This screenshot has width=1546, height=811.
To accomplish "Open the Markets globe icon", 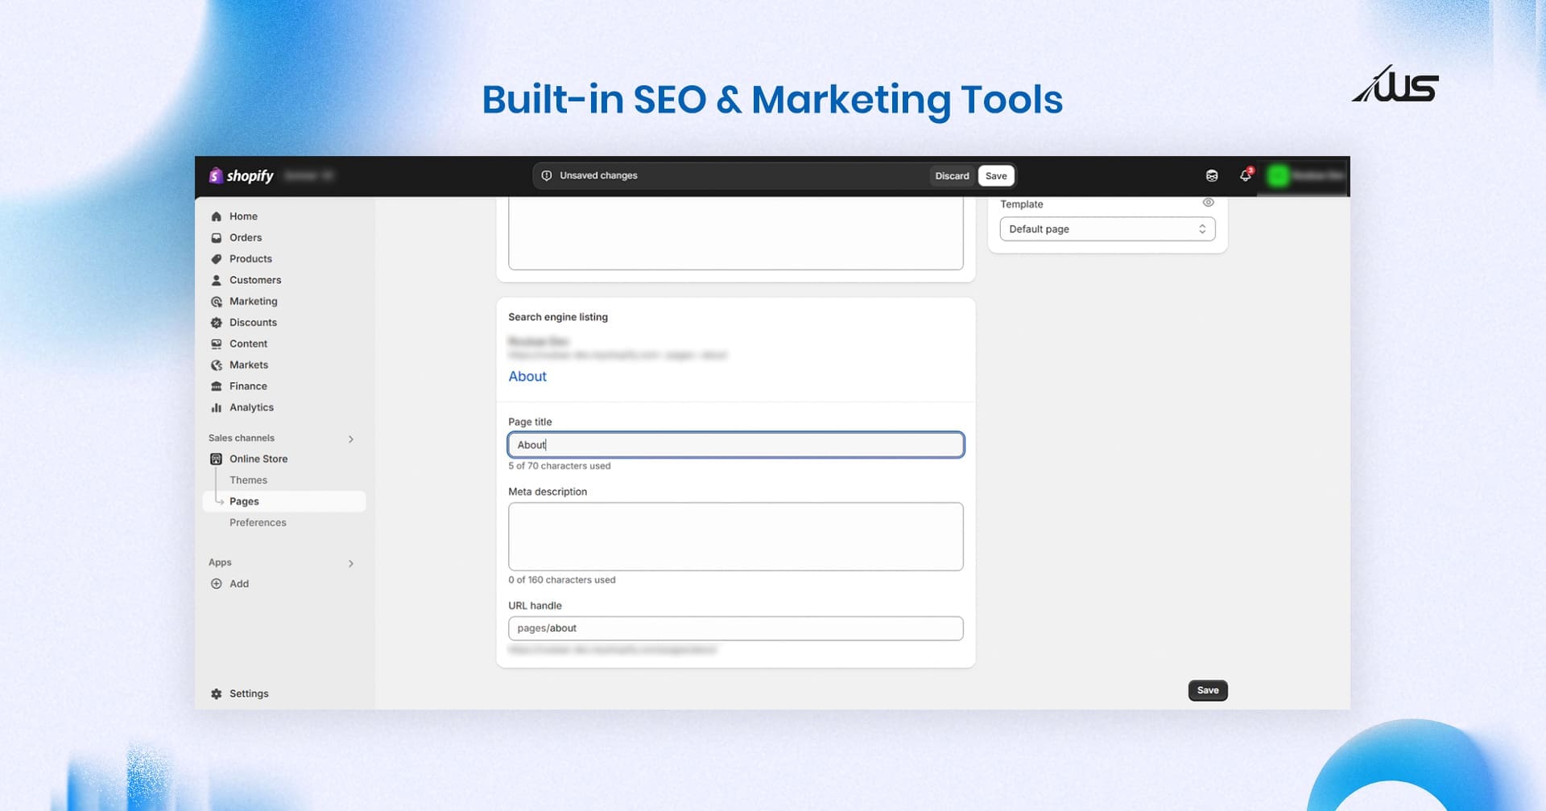I will pyautogui.click(x=216, y=365).
